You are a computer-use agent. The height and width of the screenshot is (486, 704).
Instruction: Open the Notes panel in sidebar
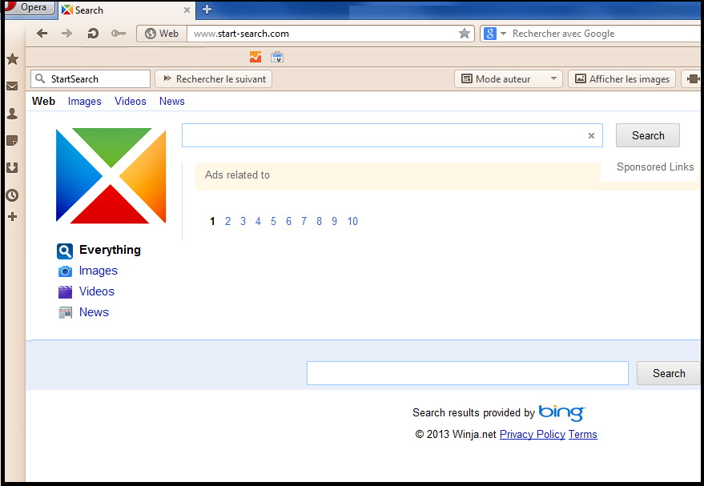click(13, 141)
